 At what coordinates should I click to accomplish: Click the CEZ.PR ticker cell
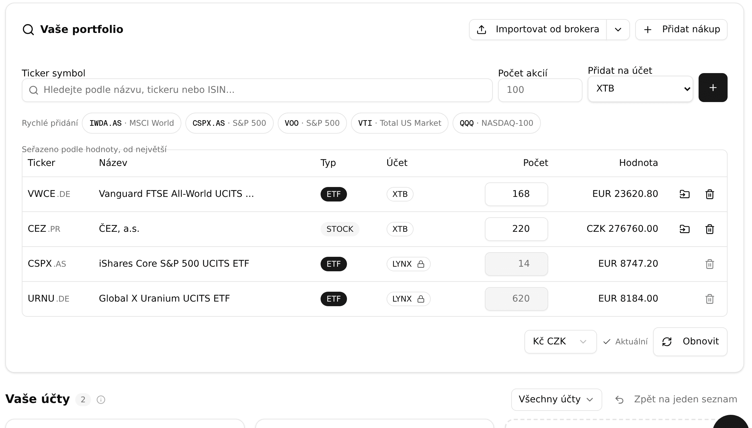(44, 229)
